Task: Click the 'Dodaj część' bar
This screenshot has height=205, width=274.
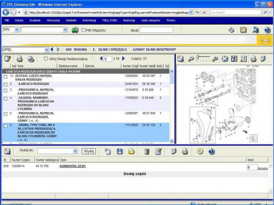Action: point(135,174)
